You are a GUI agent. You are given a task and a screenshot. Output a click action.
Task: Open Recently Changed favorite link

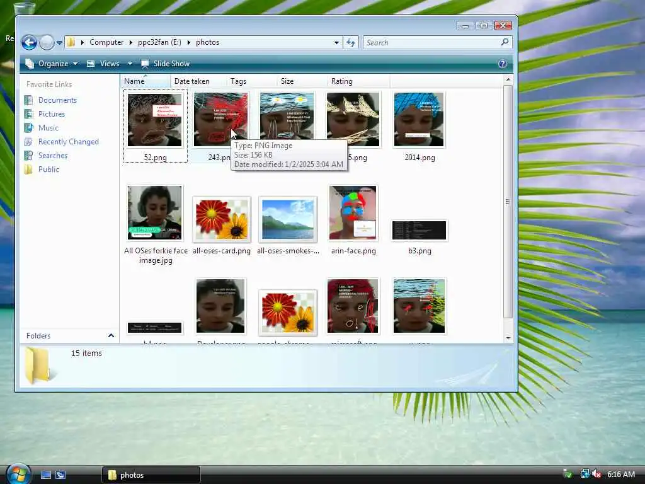coord(68,142)
